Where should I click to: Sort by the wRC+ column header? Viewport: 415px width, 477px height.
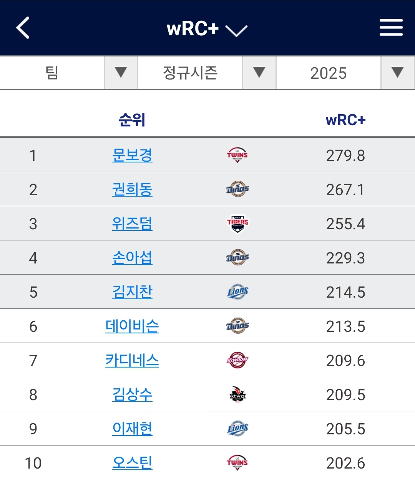coord(345,120)
